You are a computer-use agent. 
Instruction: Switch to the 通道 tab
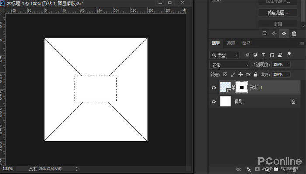231,44
